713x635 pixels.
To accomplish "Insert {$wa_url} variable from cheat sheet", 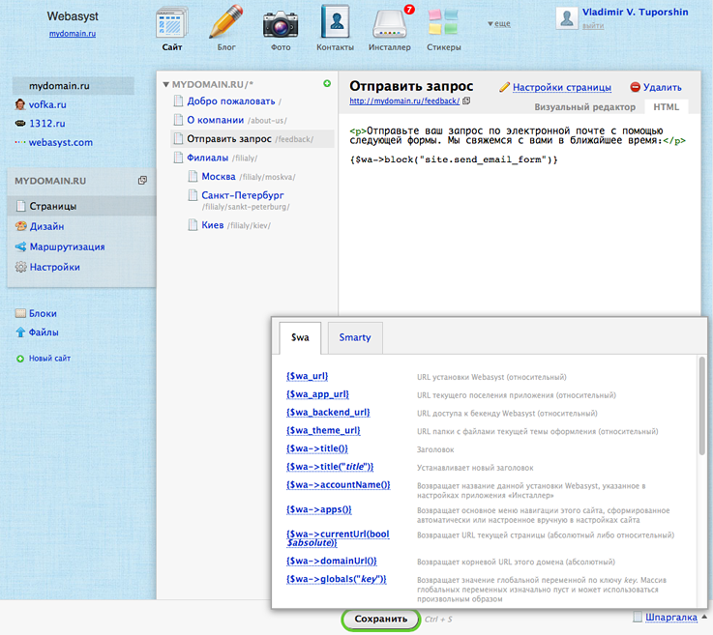I will click(x=307, y=376).
